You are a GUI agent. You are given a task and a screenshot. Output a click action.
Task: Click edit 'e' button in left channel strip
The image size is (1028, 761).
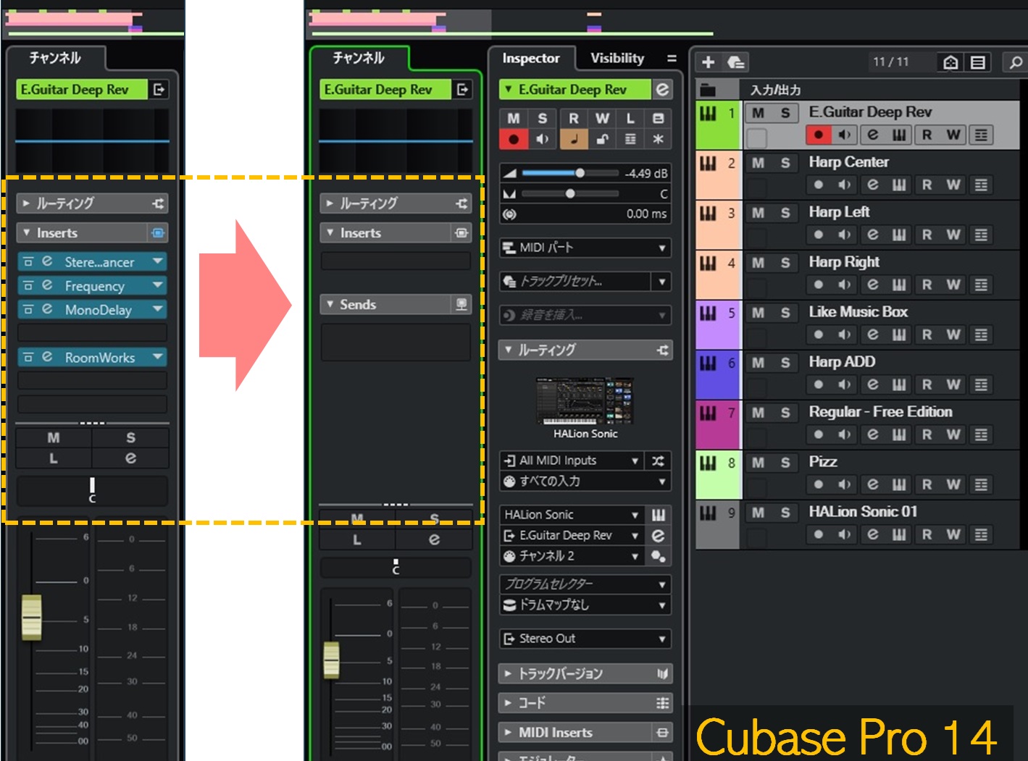tap(130, 458)
